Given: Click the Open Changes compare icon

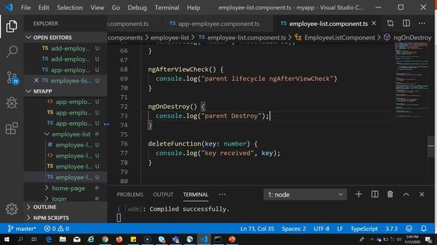Looking at the screenshot, I should tap(390, 23).
